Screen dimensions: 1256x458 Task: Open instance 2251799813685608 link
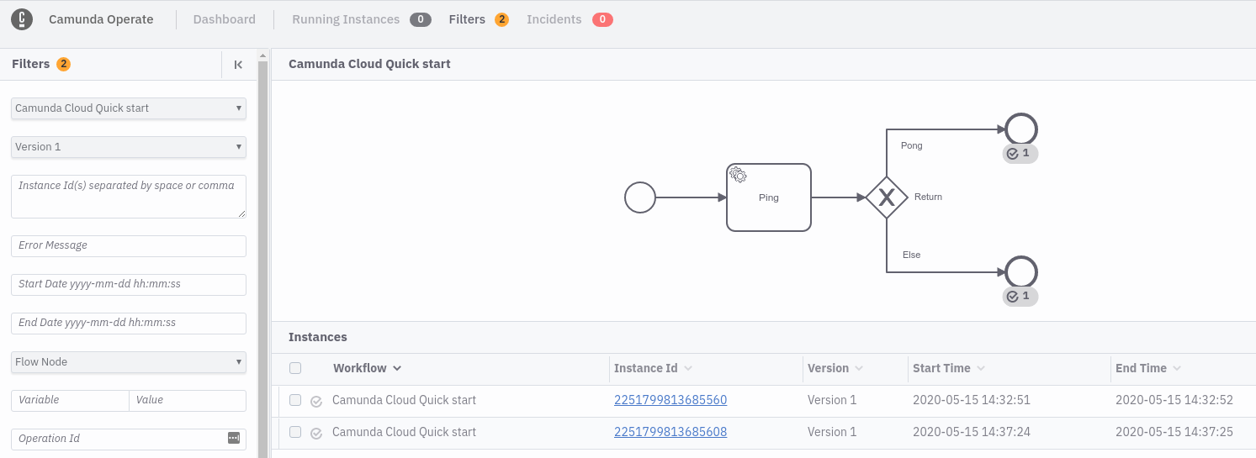670,432
